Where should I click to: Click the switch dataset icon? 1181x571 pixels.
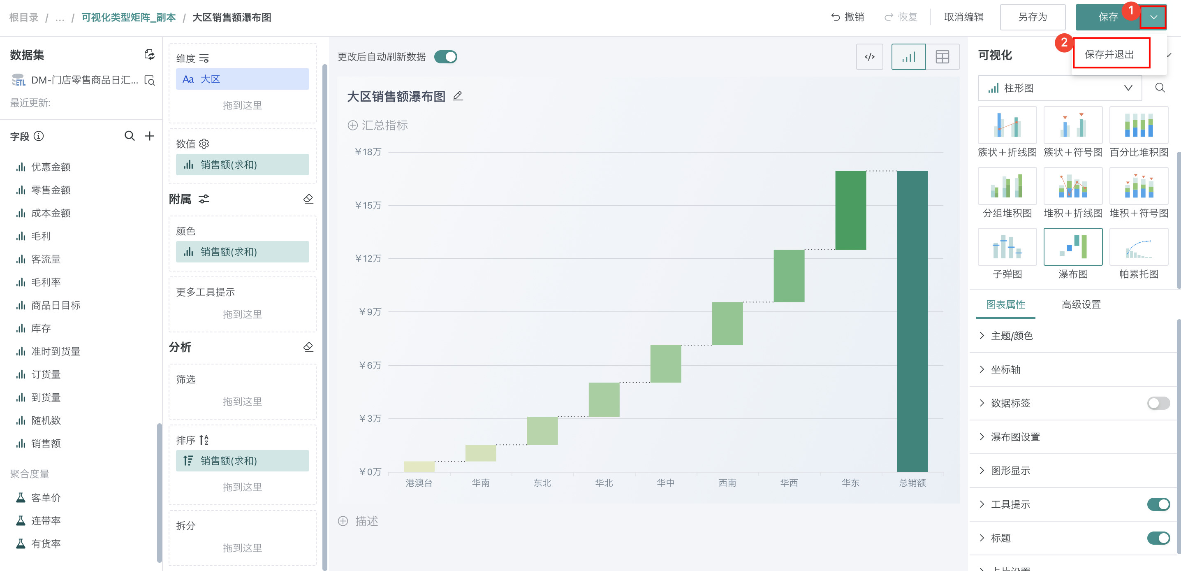149,55
